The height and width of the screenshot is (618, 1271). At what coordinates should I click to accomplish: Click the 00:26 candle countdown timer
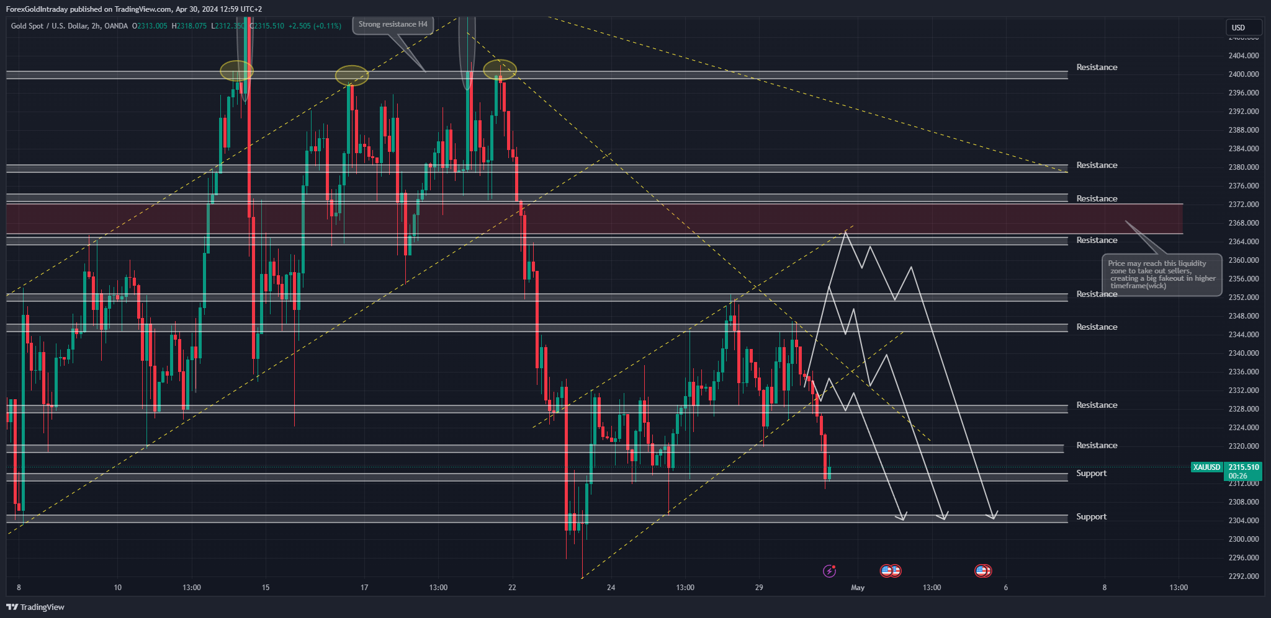tap(1237, 476)
